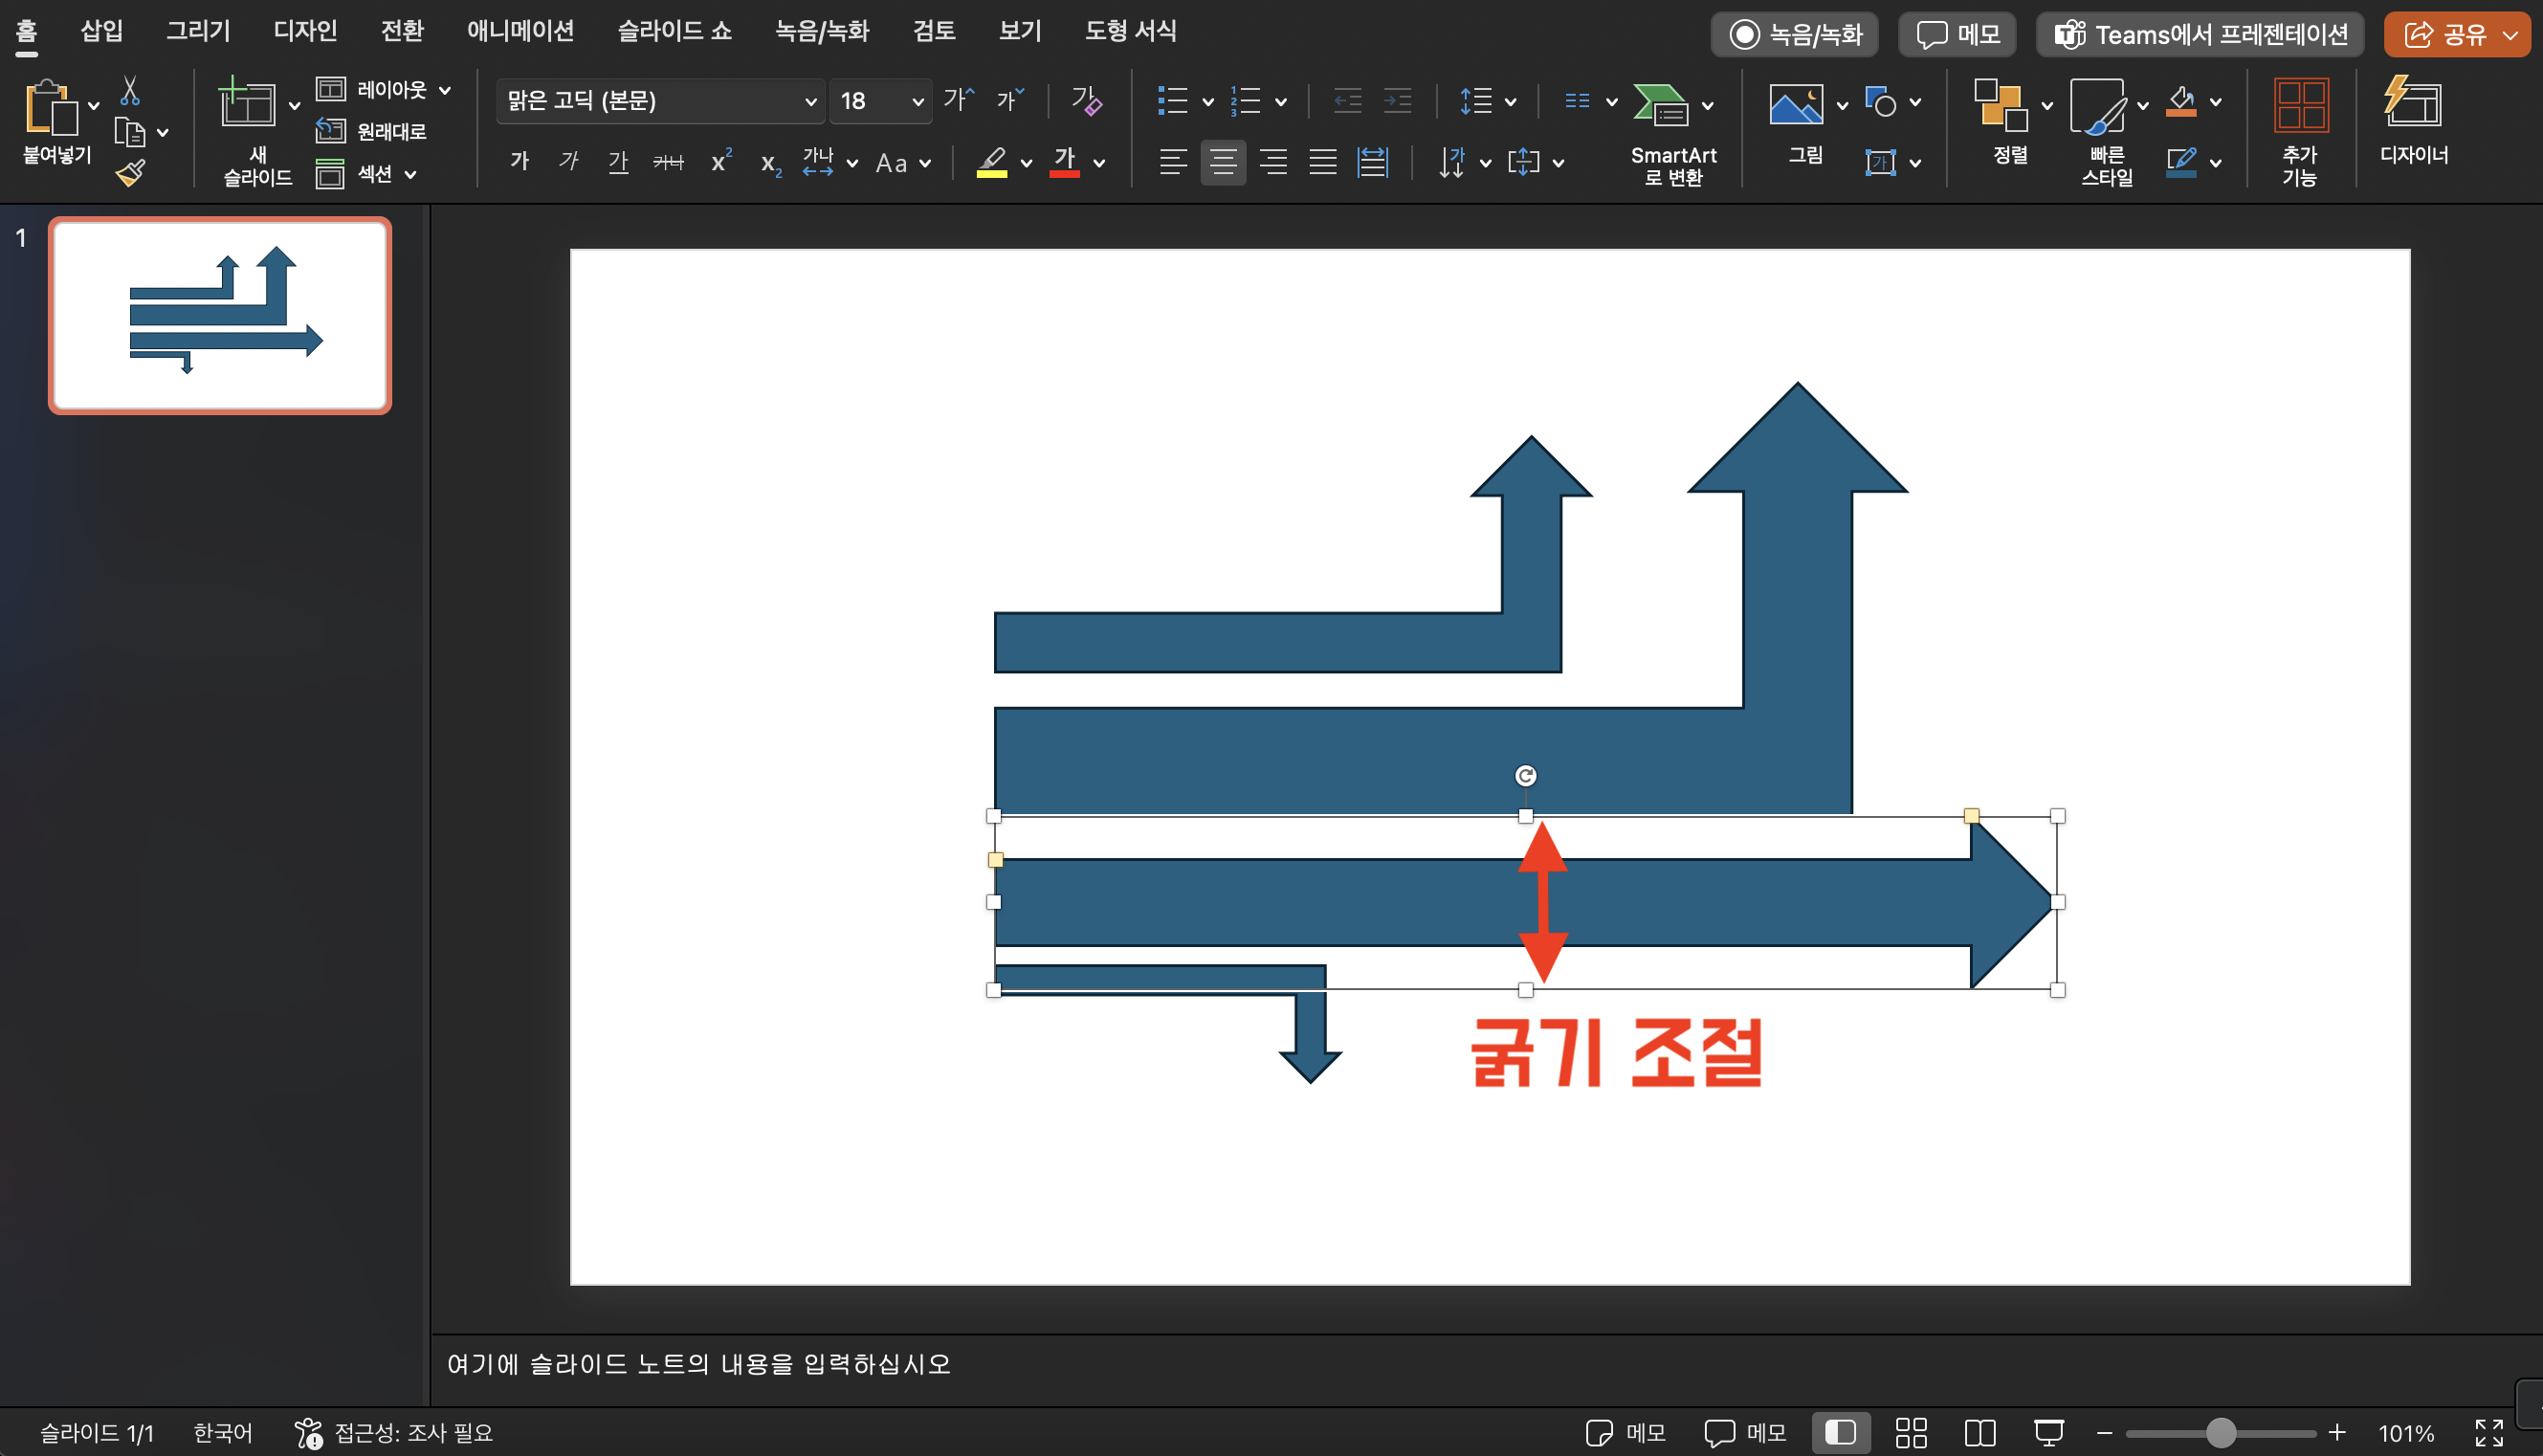This screenshot has width=2543, height=1456.
Task: Switch to Slide Sorter view icon
Action: tap(1911, 1432)
